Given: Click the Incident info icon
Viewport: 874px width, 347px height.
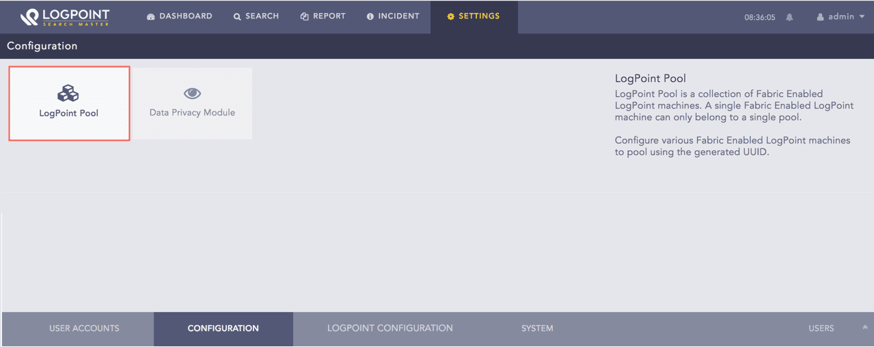Looking at the screenshot, I should click(x=370, y=16).
